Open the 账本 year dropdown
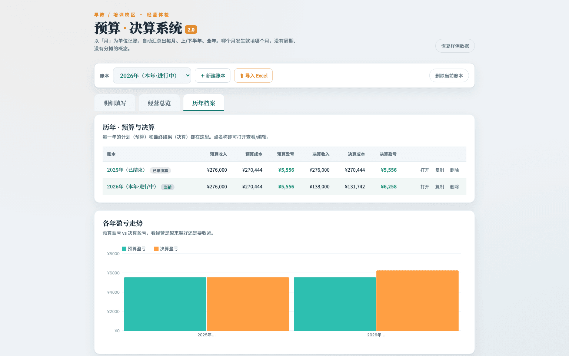Image resolution: width=569 pixels, height=356 pixels. tap(152, 76)
